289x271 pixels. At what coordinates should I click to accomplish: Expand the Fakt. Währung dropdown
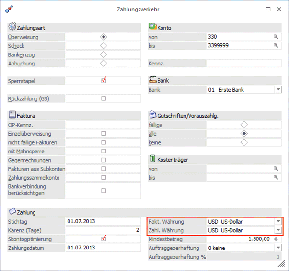[x=278, y=222]
